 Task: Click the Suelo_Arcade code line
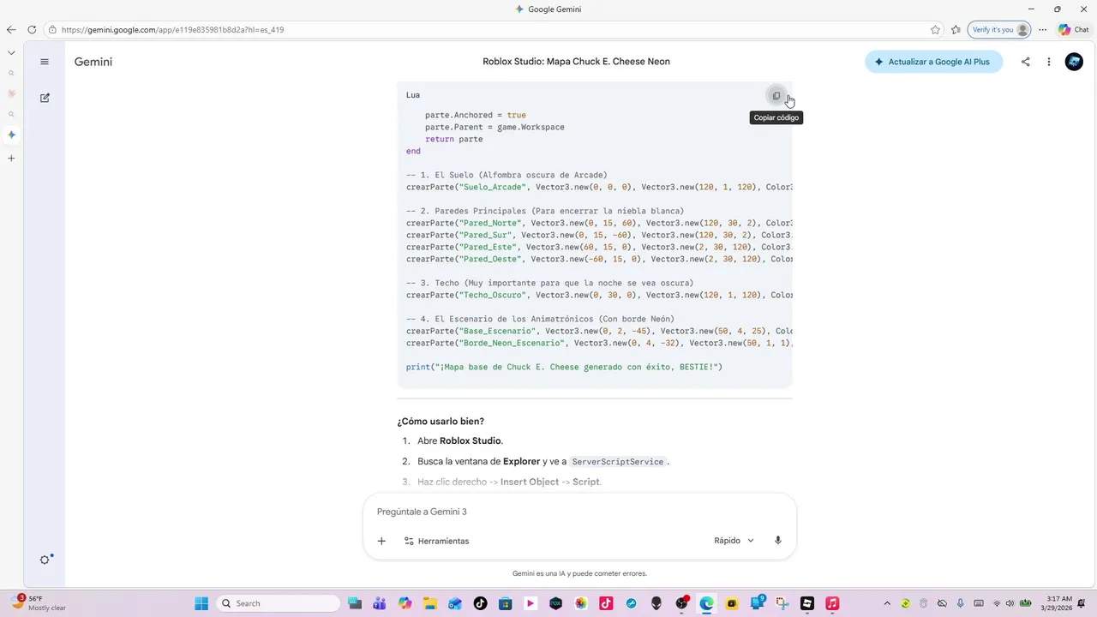point(599,187)
